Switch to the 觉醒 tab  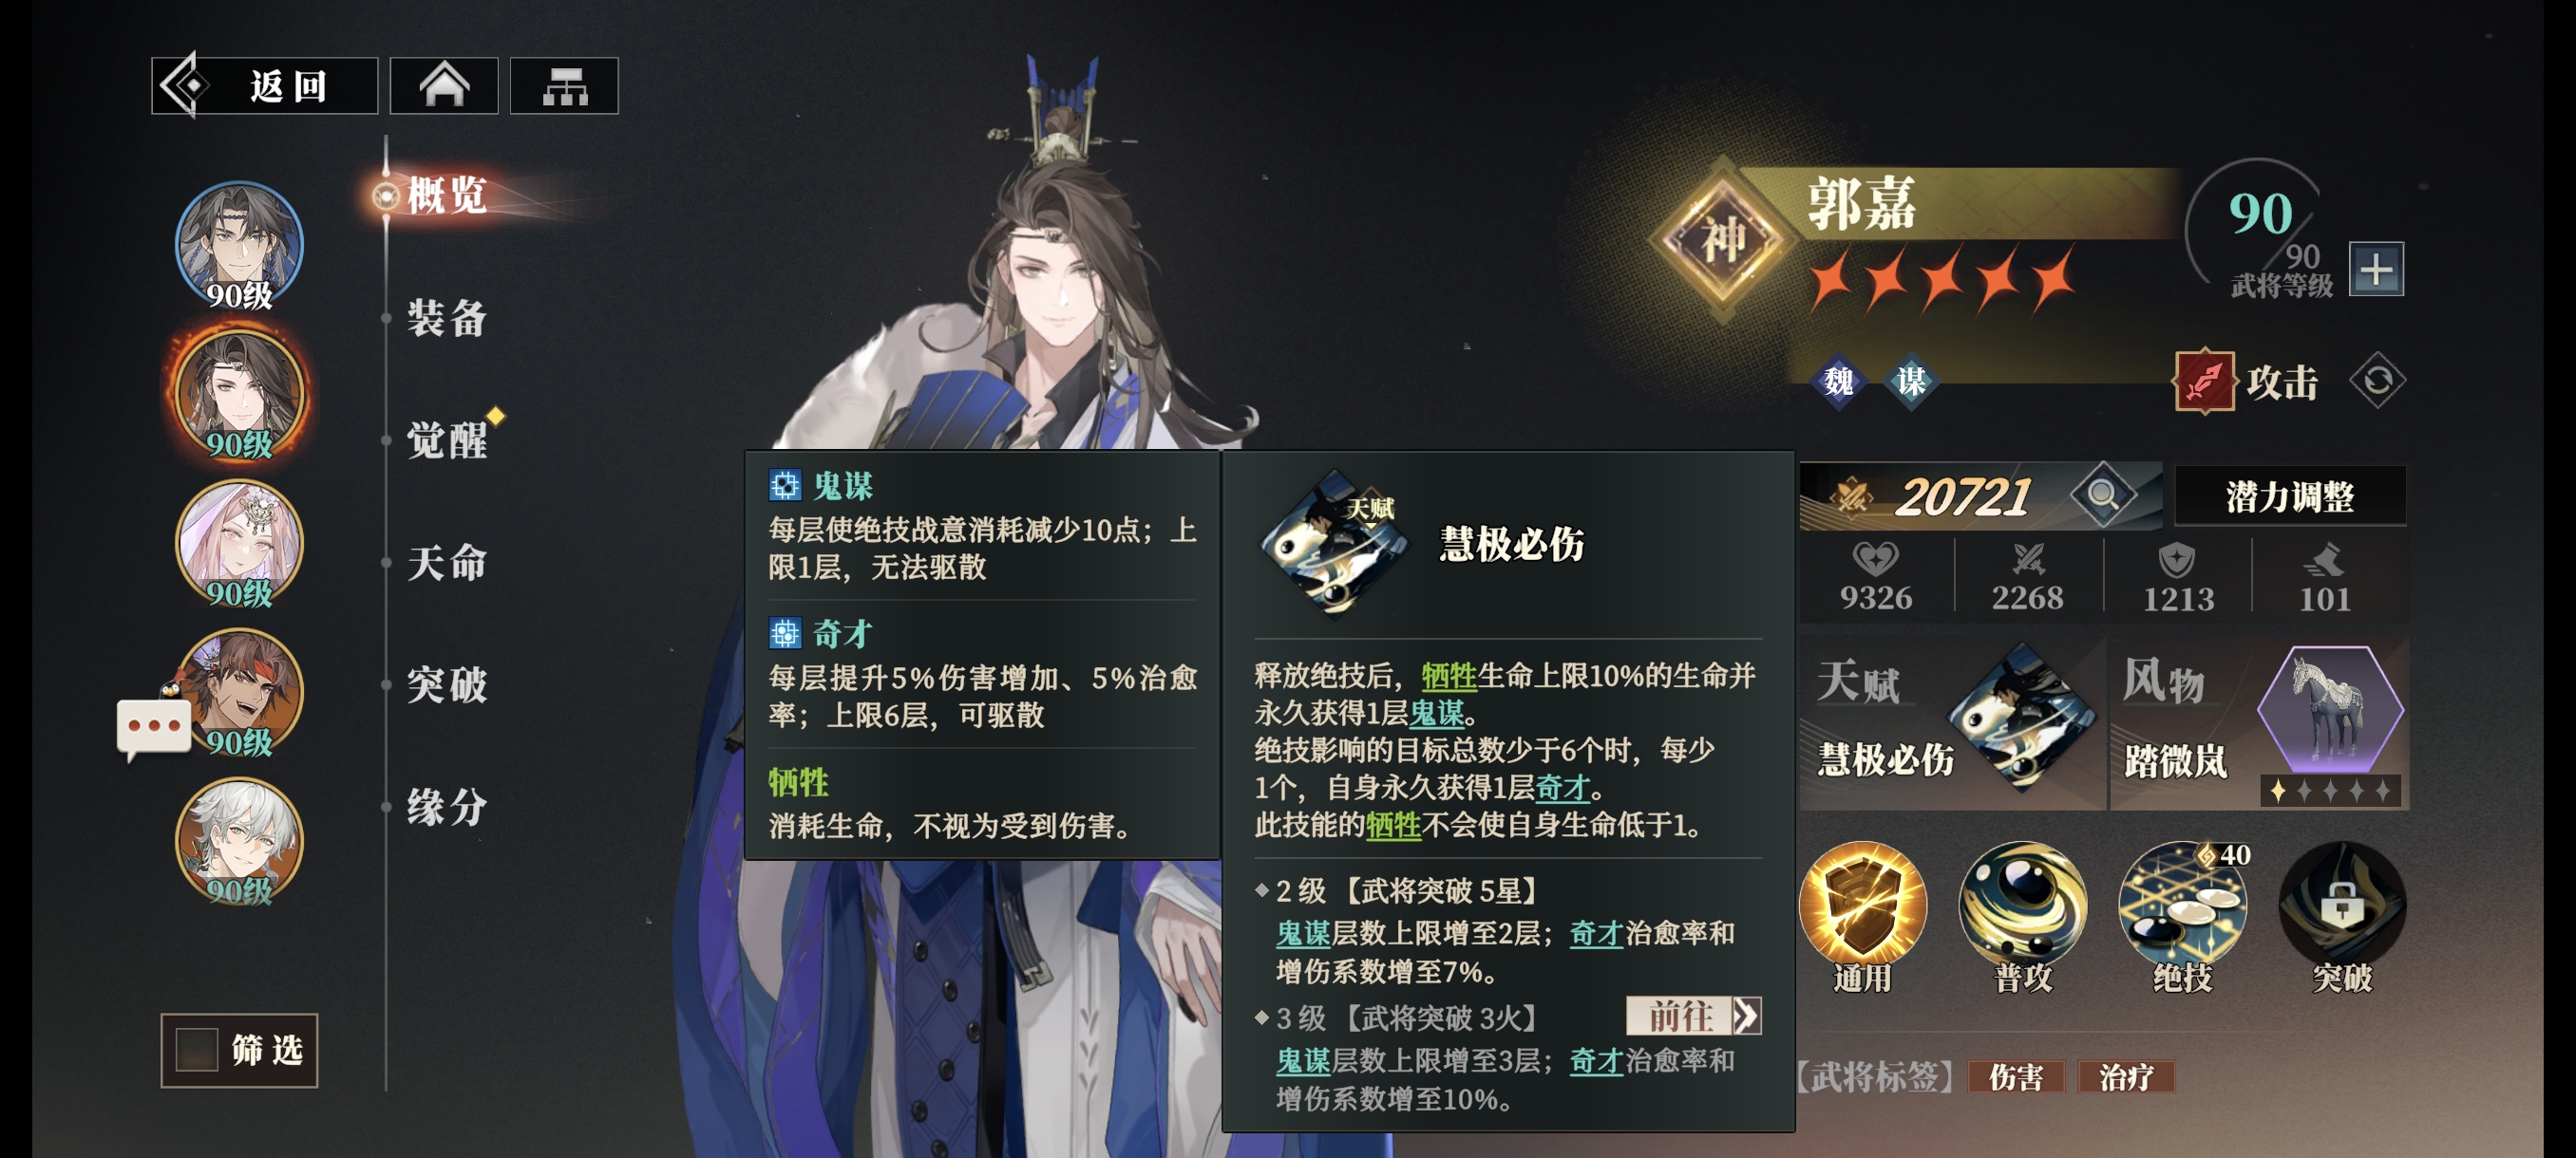[447, 439]
